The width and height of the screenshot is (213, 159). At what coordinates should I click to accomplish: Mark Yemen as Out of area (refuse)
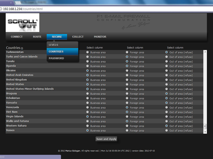(167, 130)
